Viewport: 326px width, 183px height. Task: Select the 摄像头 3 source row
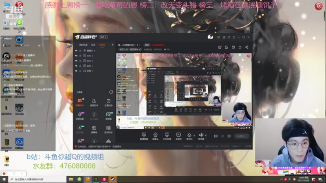95,50
